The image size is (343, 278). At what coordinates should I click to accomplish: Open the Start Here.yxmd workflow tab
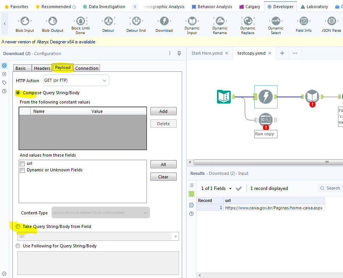pyautogui.click(x=207, y=53)
